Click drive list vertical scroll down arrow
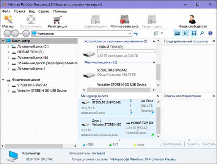This screenshot has height=164, width=217. click(x=158, y=85)
